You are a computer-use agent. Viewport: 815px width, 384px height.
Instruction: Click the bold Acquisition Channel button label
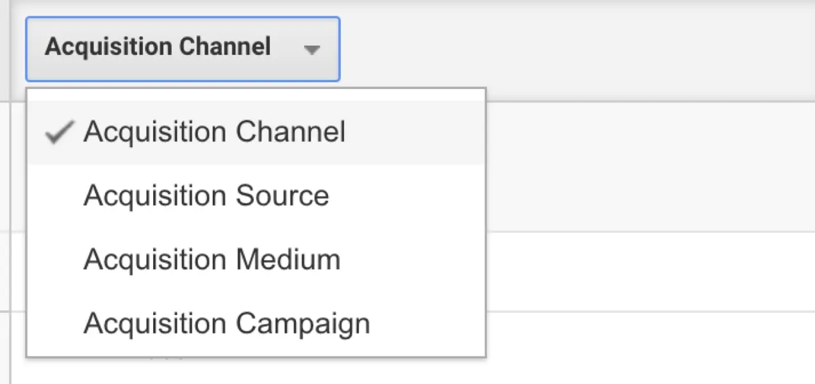[158, 47]
